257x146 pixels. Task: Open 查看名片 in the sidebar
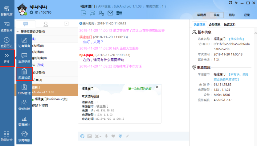6,27
